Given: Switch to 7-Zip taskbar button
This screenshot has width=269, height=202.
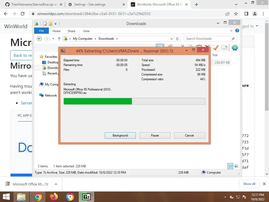Looking at the screenshot, I should click(x=86, y=197).
